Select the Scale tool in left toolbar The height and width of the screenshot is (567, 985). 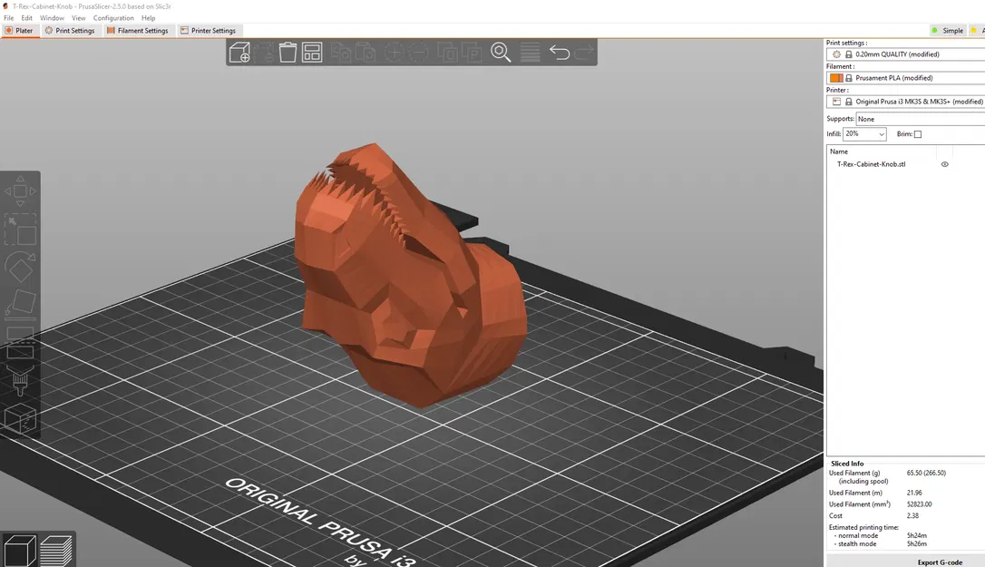point(20,230)
